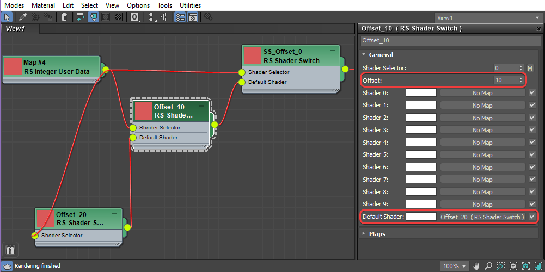Click Show Shaded Material in Viewport icon

pos(106,17)
